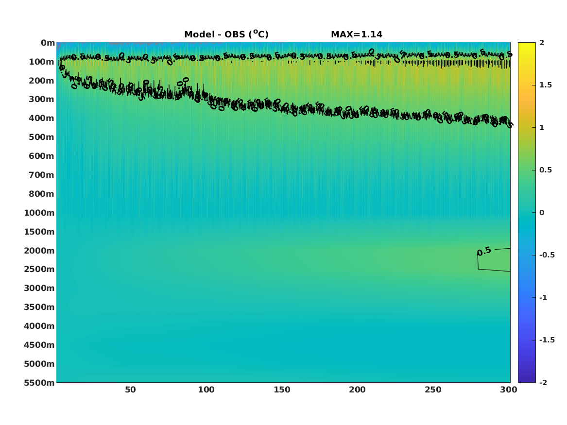
Task: Click the colorbar tick label "-1.5"
Action: point(547,340)
